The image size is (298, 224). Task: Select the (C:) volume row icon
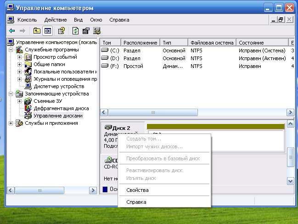point(104,50)
